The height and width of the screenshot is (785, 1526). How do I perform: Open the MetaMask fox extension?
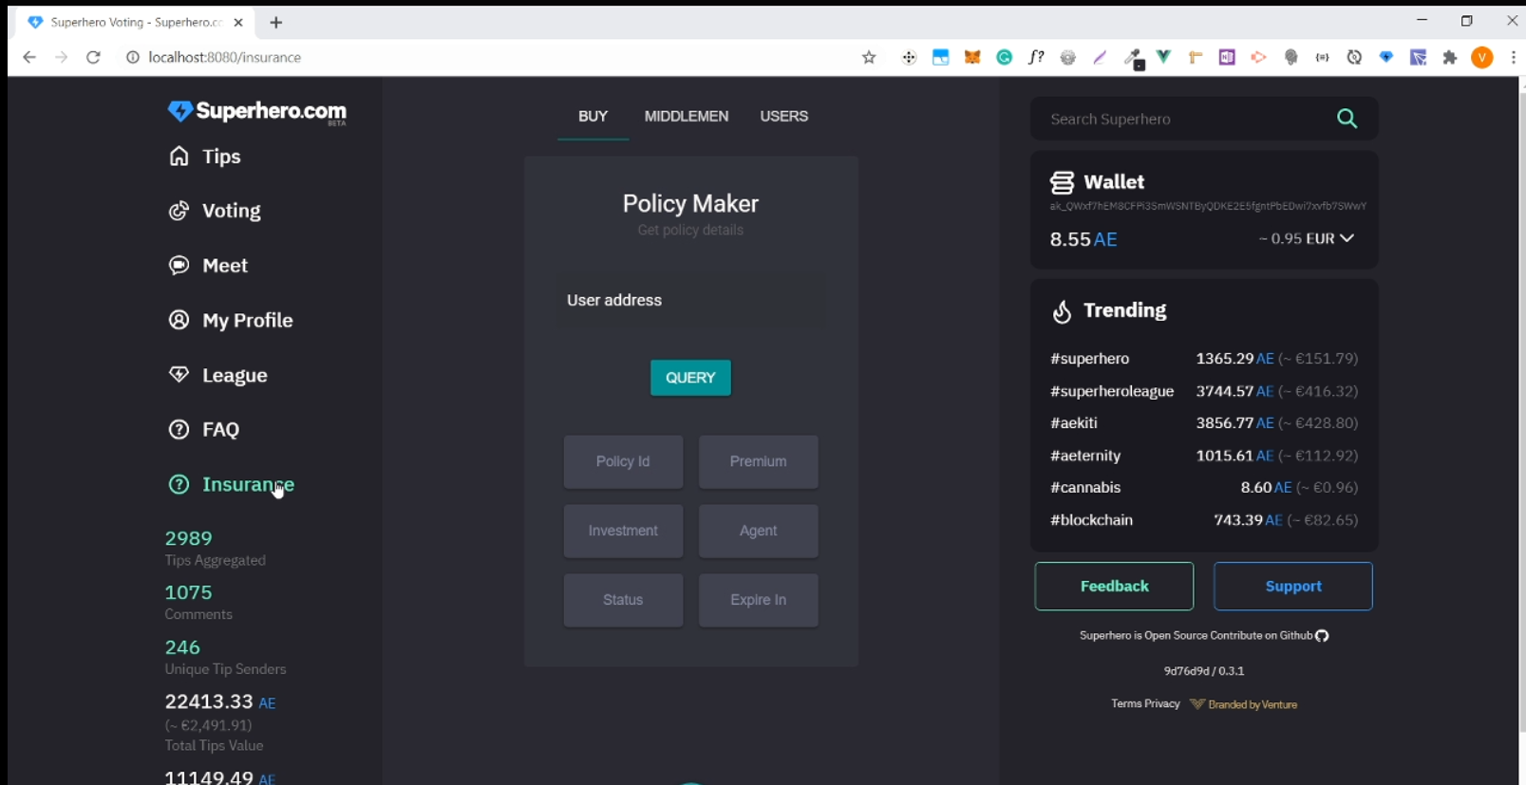972,58
